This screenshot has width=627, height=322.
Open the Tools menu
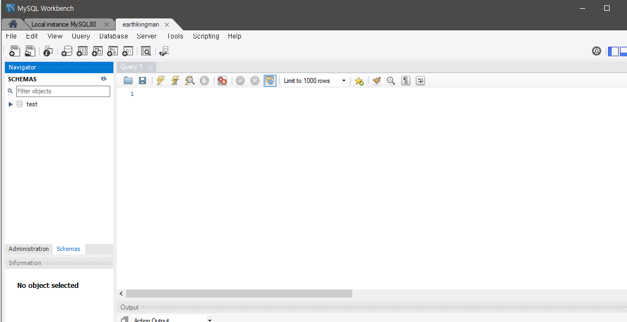point(175,36)
